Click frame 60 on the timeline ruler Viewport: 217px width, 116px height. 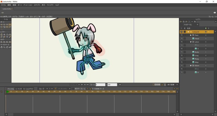(60, 91)
